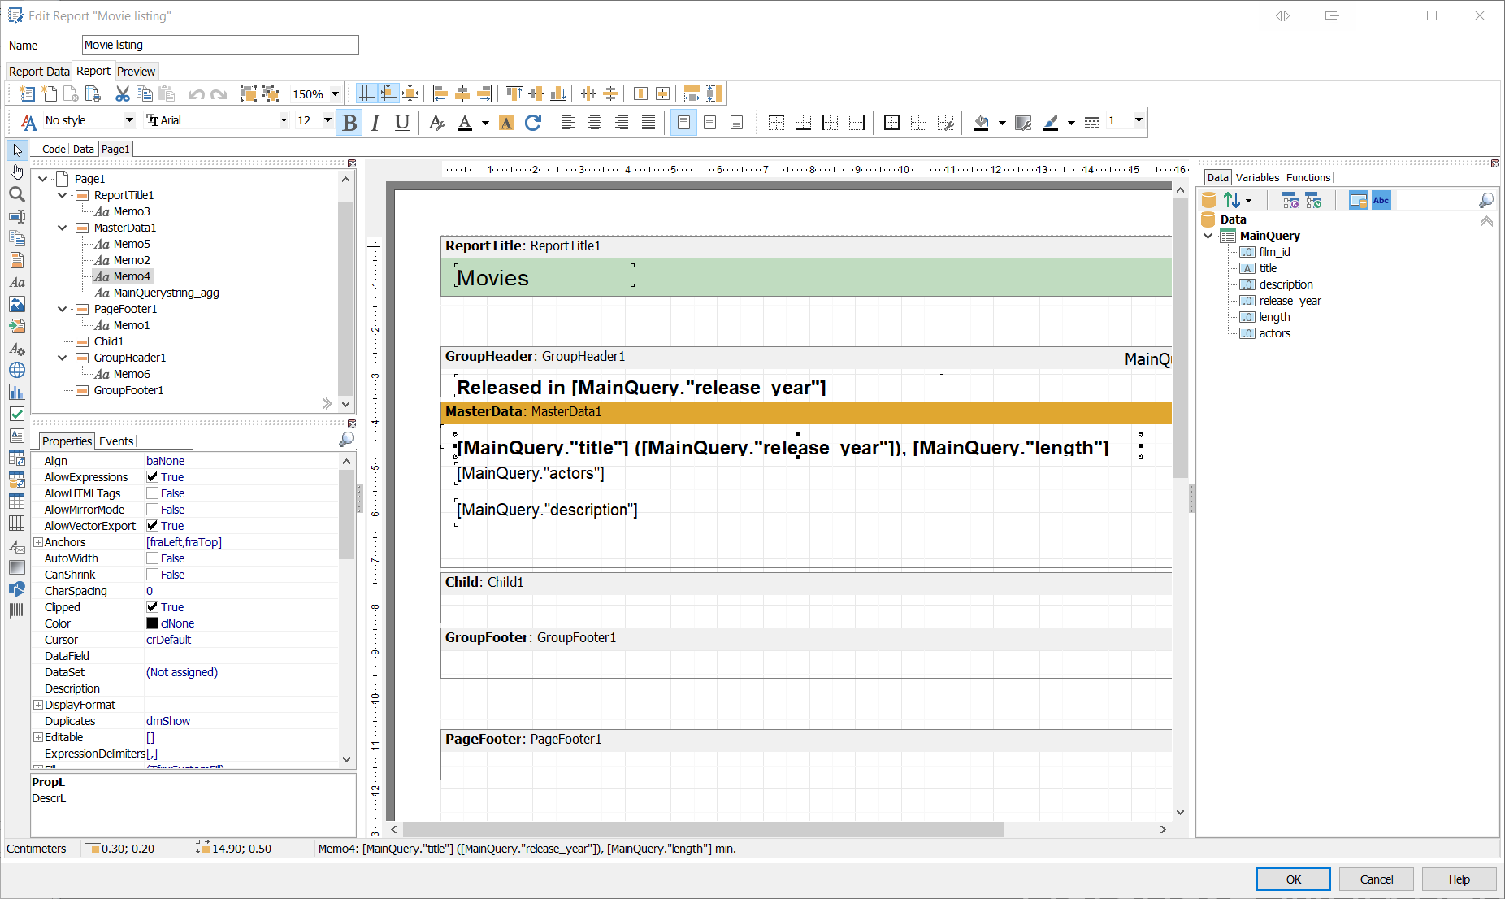This screenshot has width=1505, height=899.
Task: Enable the AllowHTMLTags checkbox
Action: [x=152, y=493]
